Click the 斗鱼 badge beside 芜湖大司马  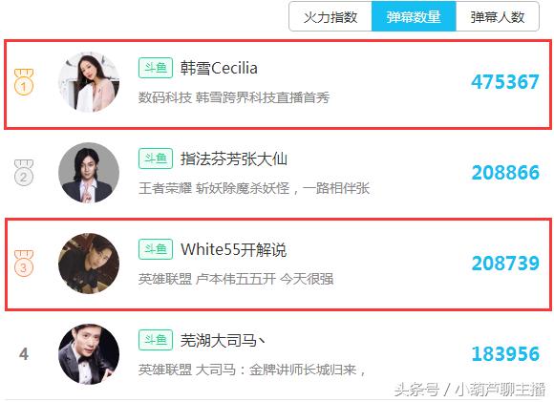(156, 340)
